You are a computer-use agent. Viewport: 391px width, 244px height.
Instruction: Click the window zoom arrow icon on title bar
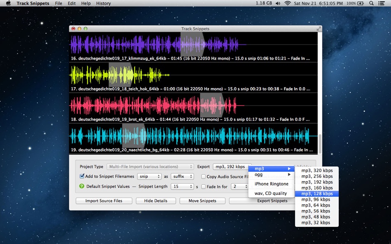[x=318, y=29]
